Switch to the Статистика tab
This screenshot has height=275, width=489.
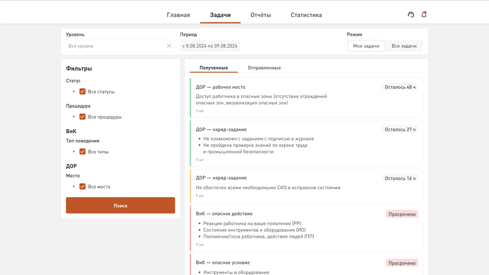pos(306,15)
